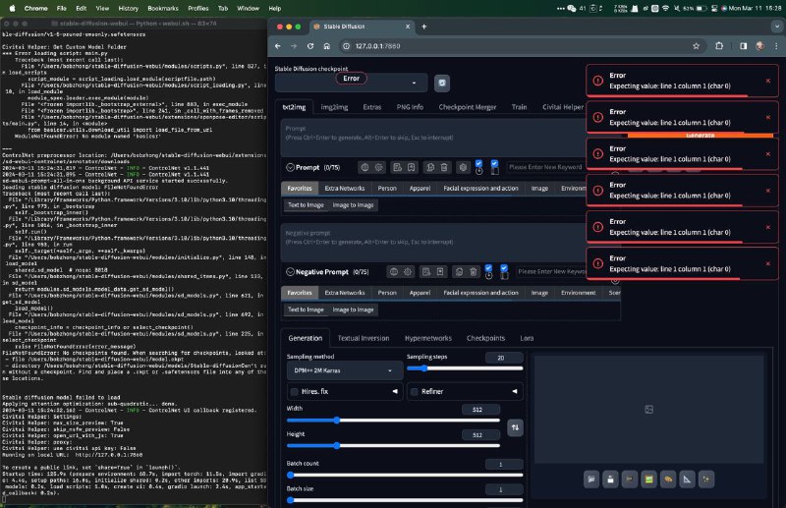Adjust the Width slider
This screenshot has height=508, width=786.
394,421
